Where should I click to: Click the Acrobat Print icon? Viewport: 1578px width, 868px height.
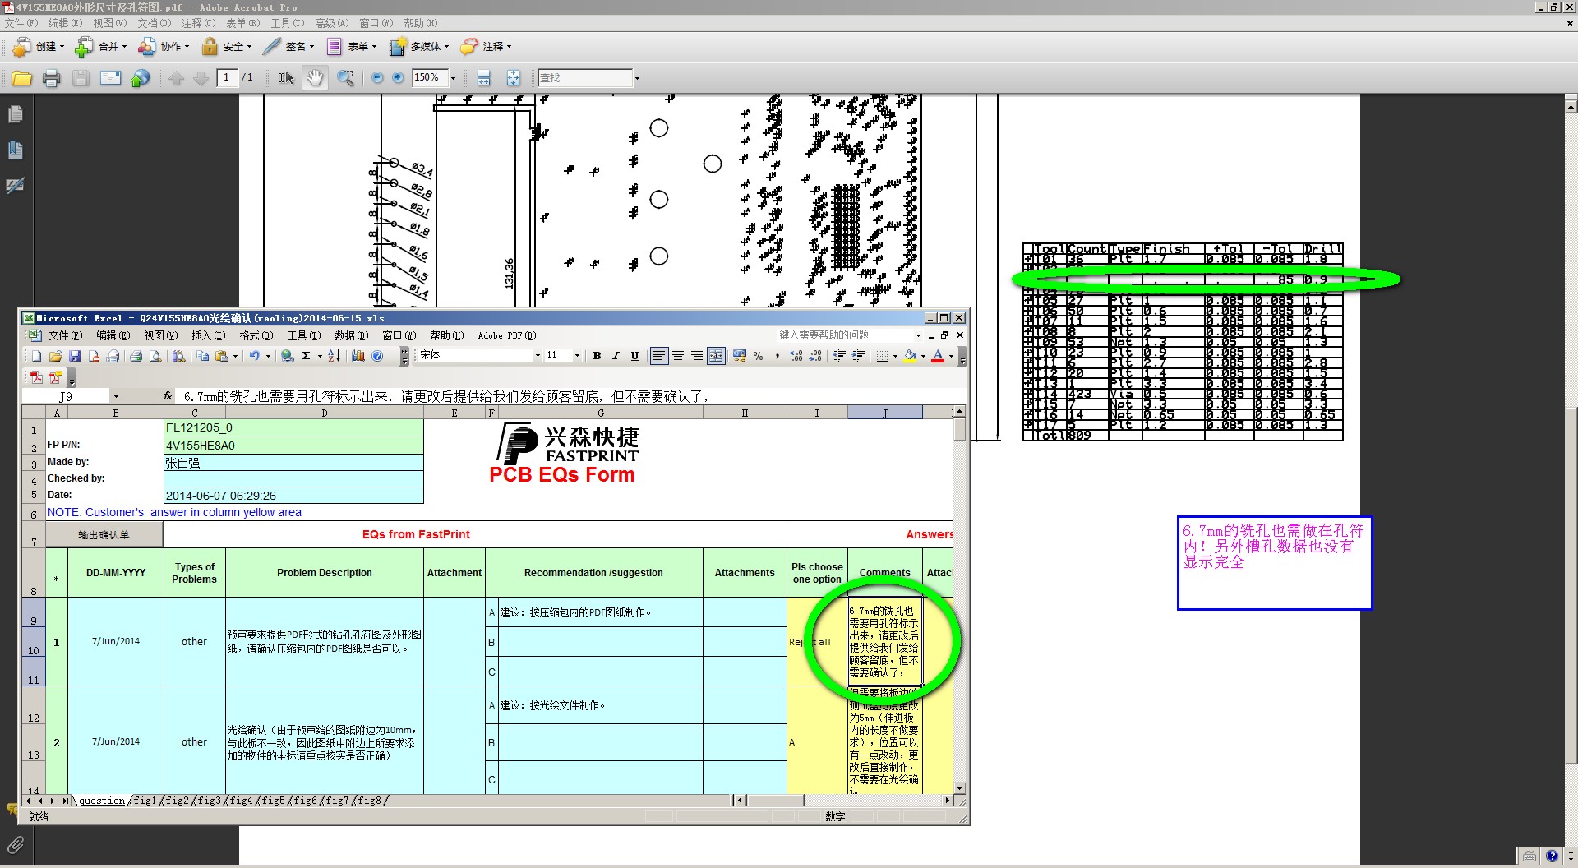point(52,78)
